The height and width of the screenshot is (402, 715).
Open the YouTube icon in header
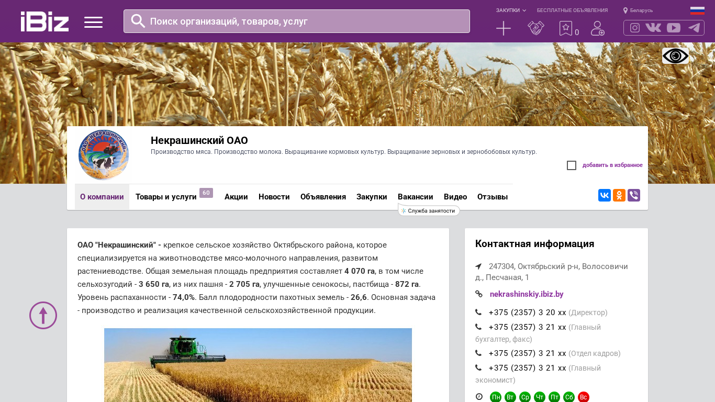point(674,28)
